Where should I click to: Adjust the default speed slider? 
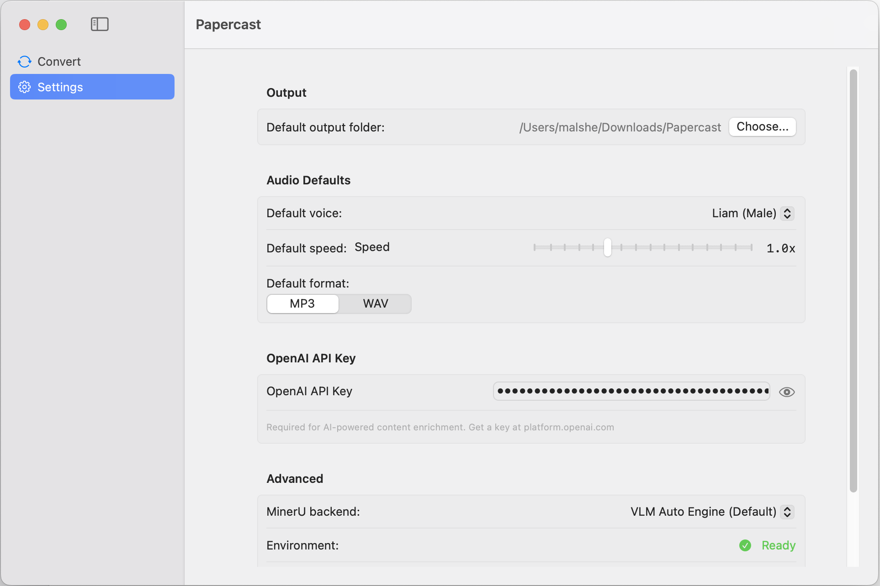coord(607,247)
